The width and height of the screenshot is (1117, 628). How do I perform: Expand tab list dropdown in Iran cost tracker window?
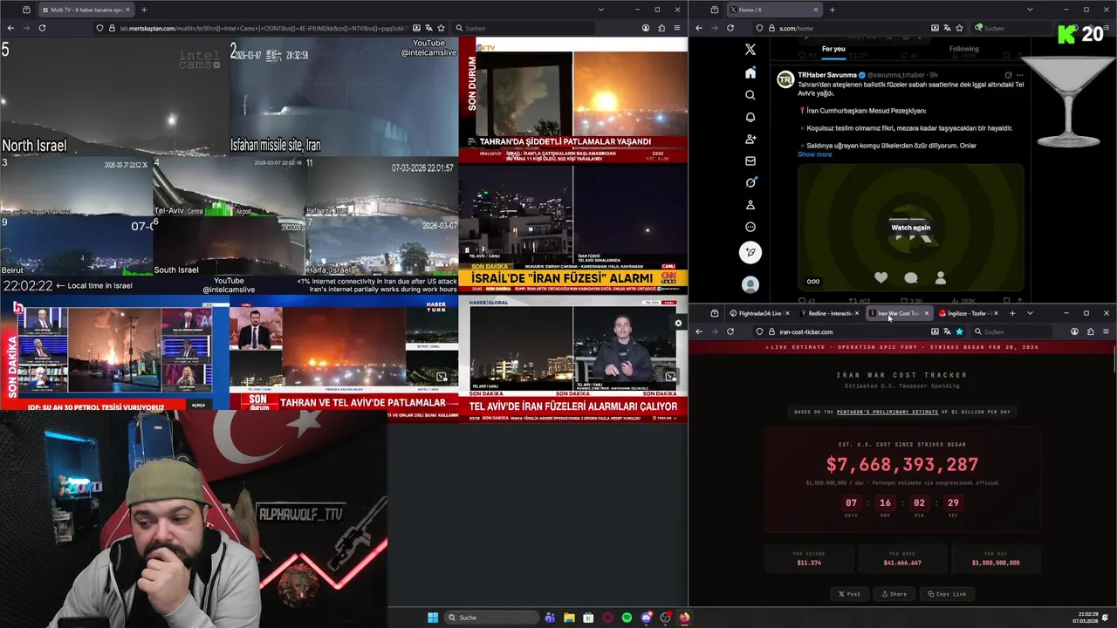(1030, 313)
